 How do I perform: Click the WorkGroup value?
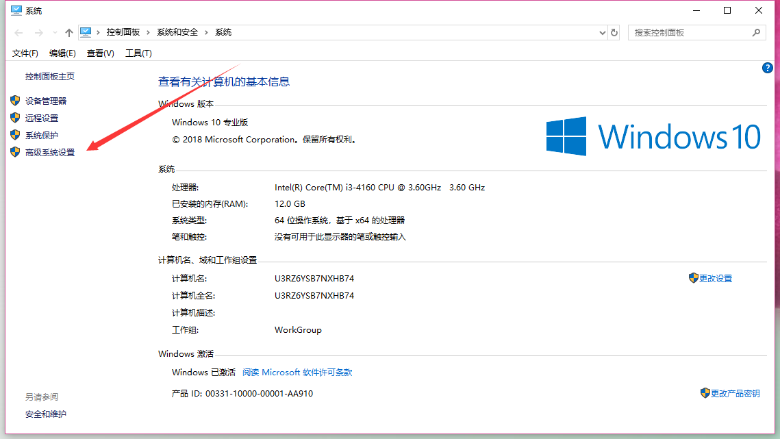298,330
